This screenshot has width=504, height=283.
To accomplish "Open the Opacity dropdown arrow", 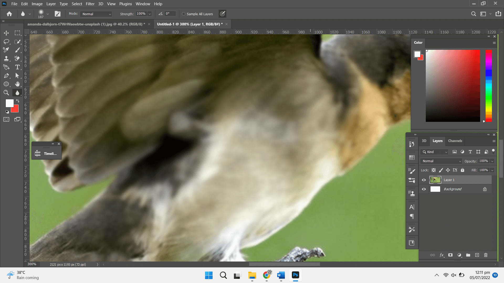I will [x=492, y=161].
